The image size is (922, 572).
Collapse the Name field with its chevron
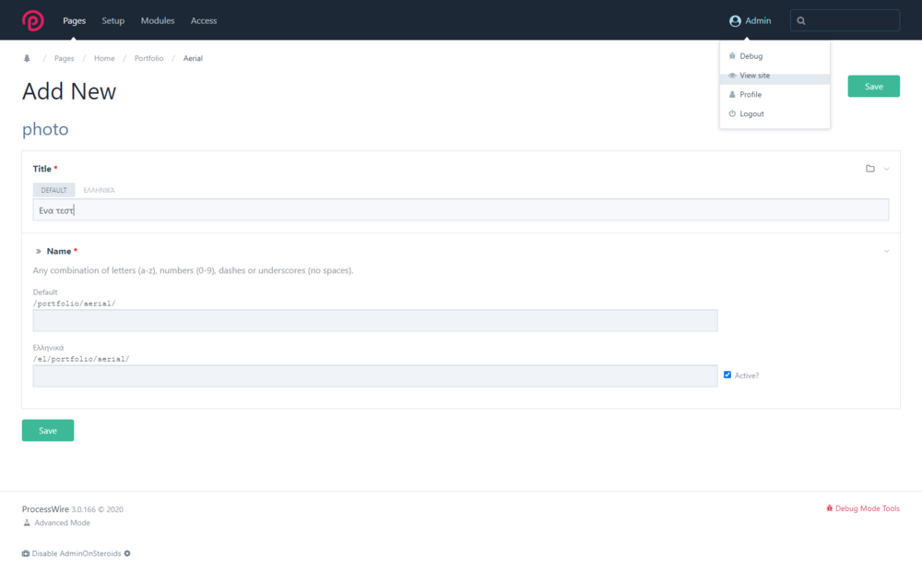887,251
